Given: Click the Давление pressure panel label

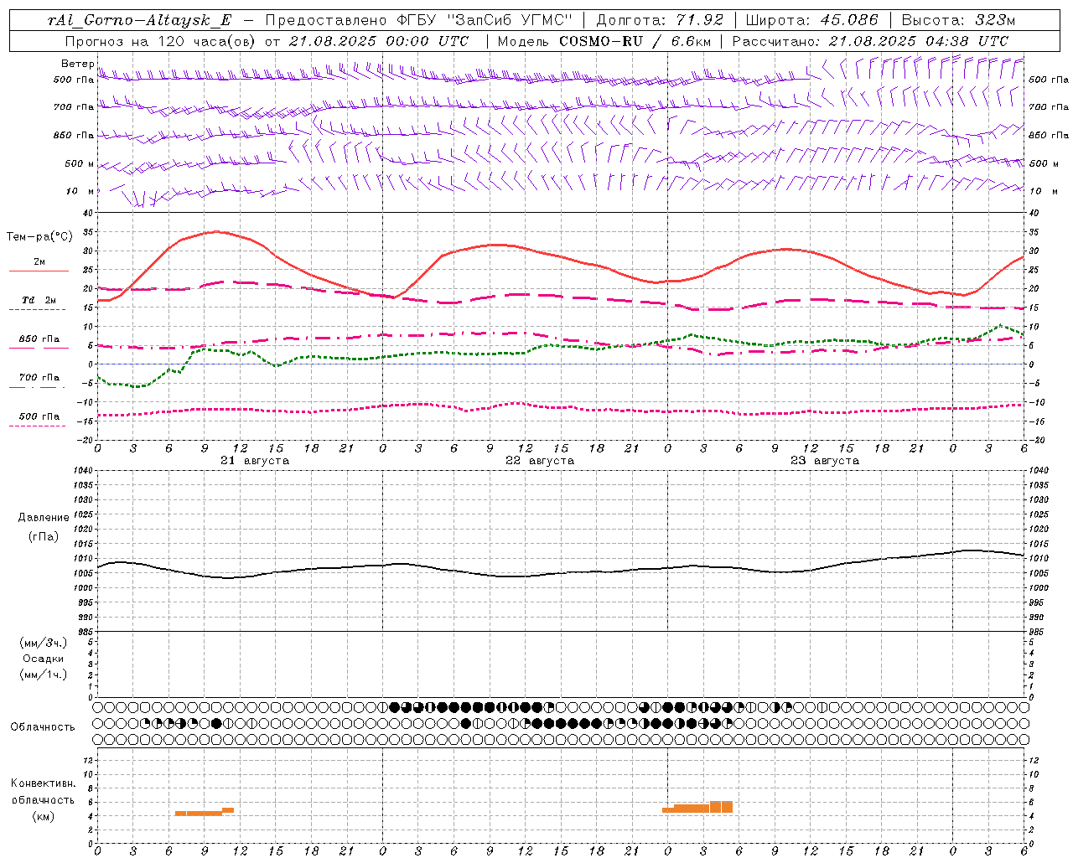Looking at the screenshot, I should [44, 518].
